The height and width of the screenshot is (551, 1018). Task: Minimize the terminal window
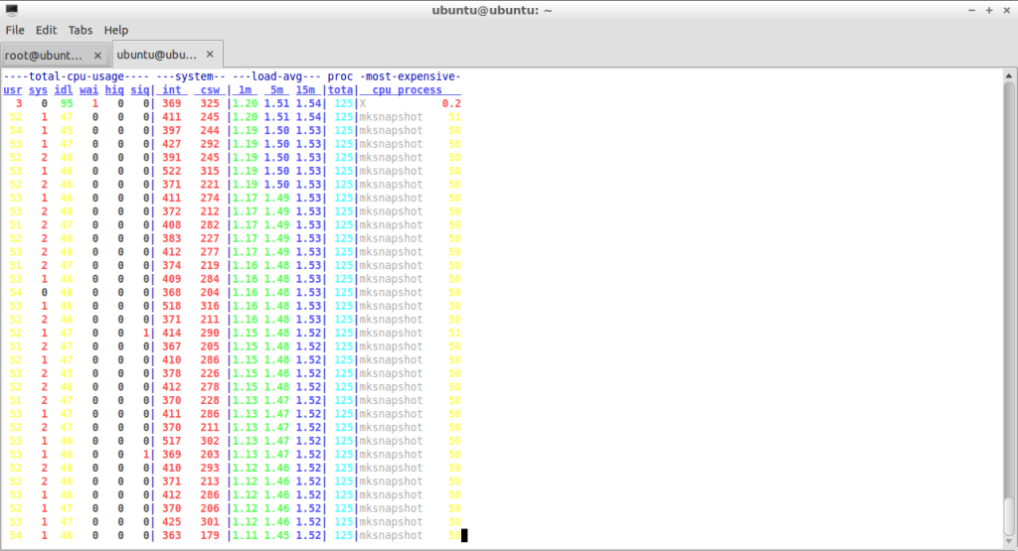[x=971, y=10]
